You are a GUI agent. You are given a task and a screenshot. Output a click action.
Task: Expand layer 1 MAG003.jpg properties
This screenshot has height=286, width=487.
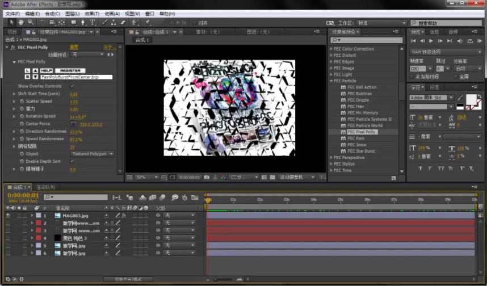(32, 215)
